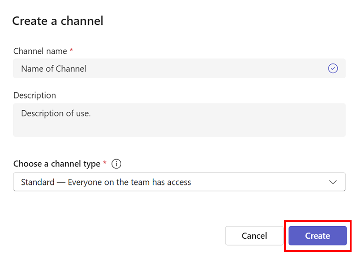Click inside the Description text area

[179, 120]
